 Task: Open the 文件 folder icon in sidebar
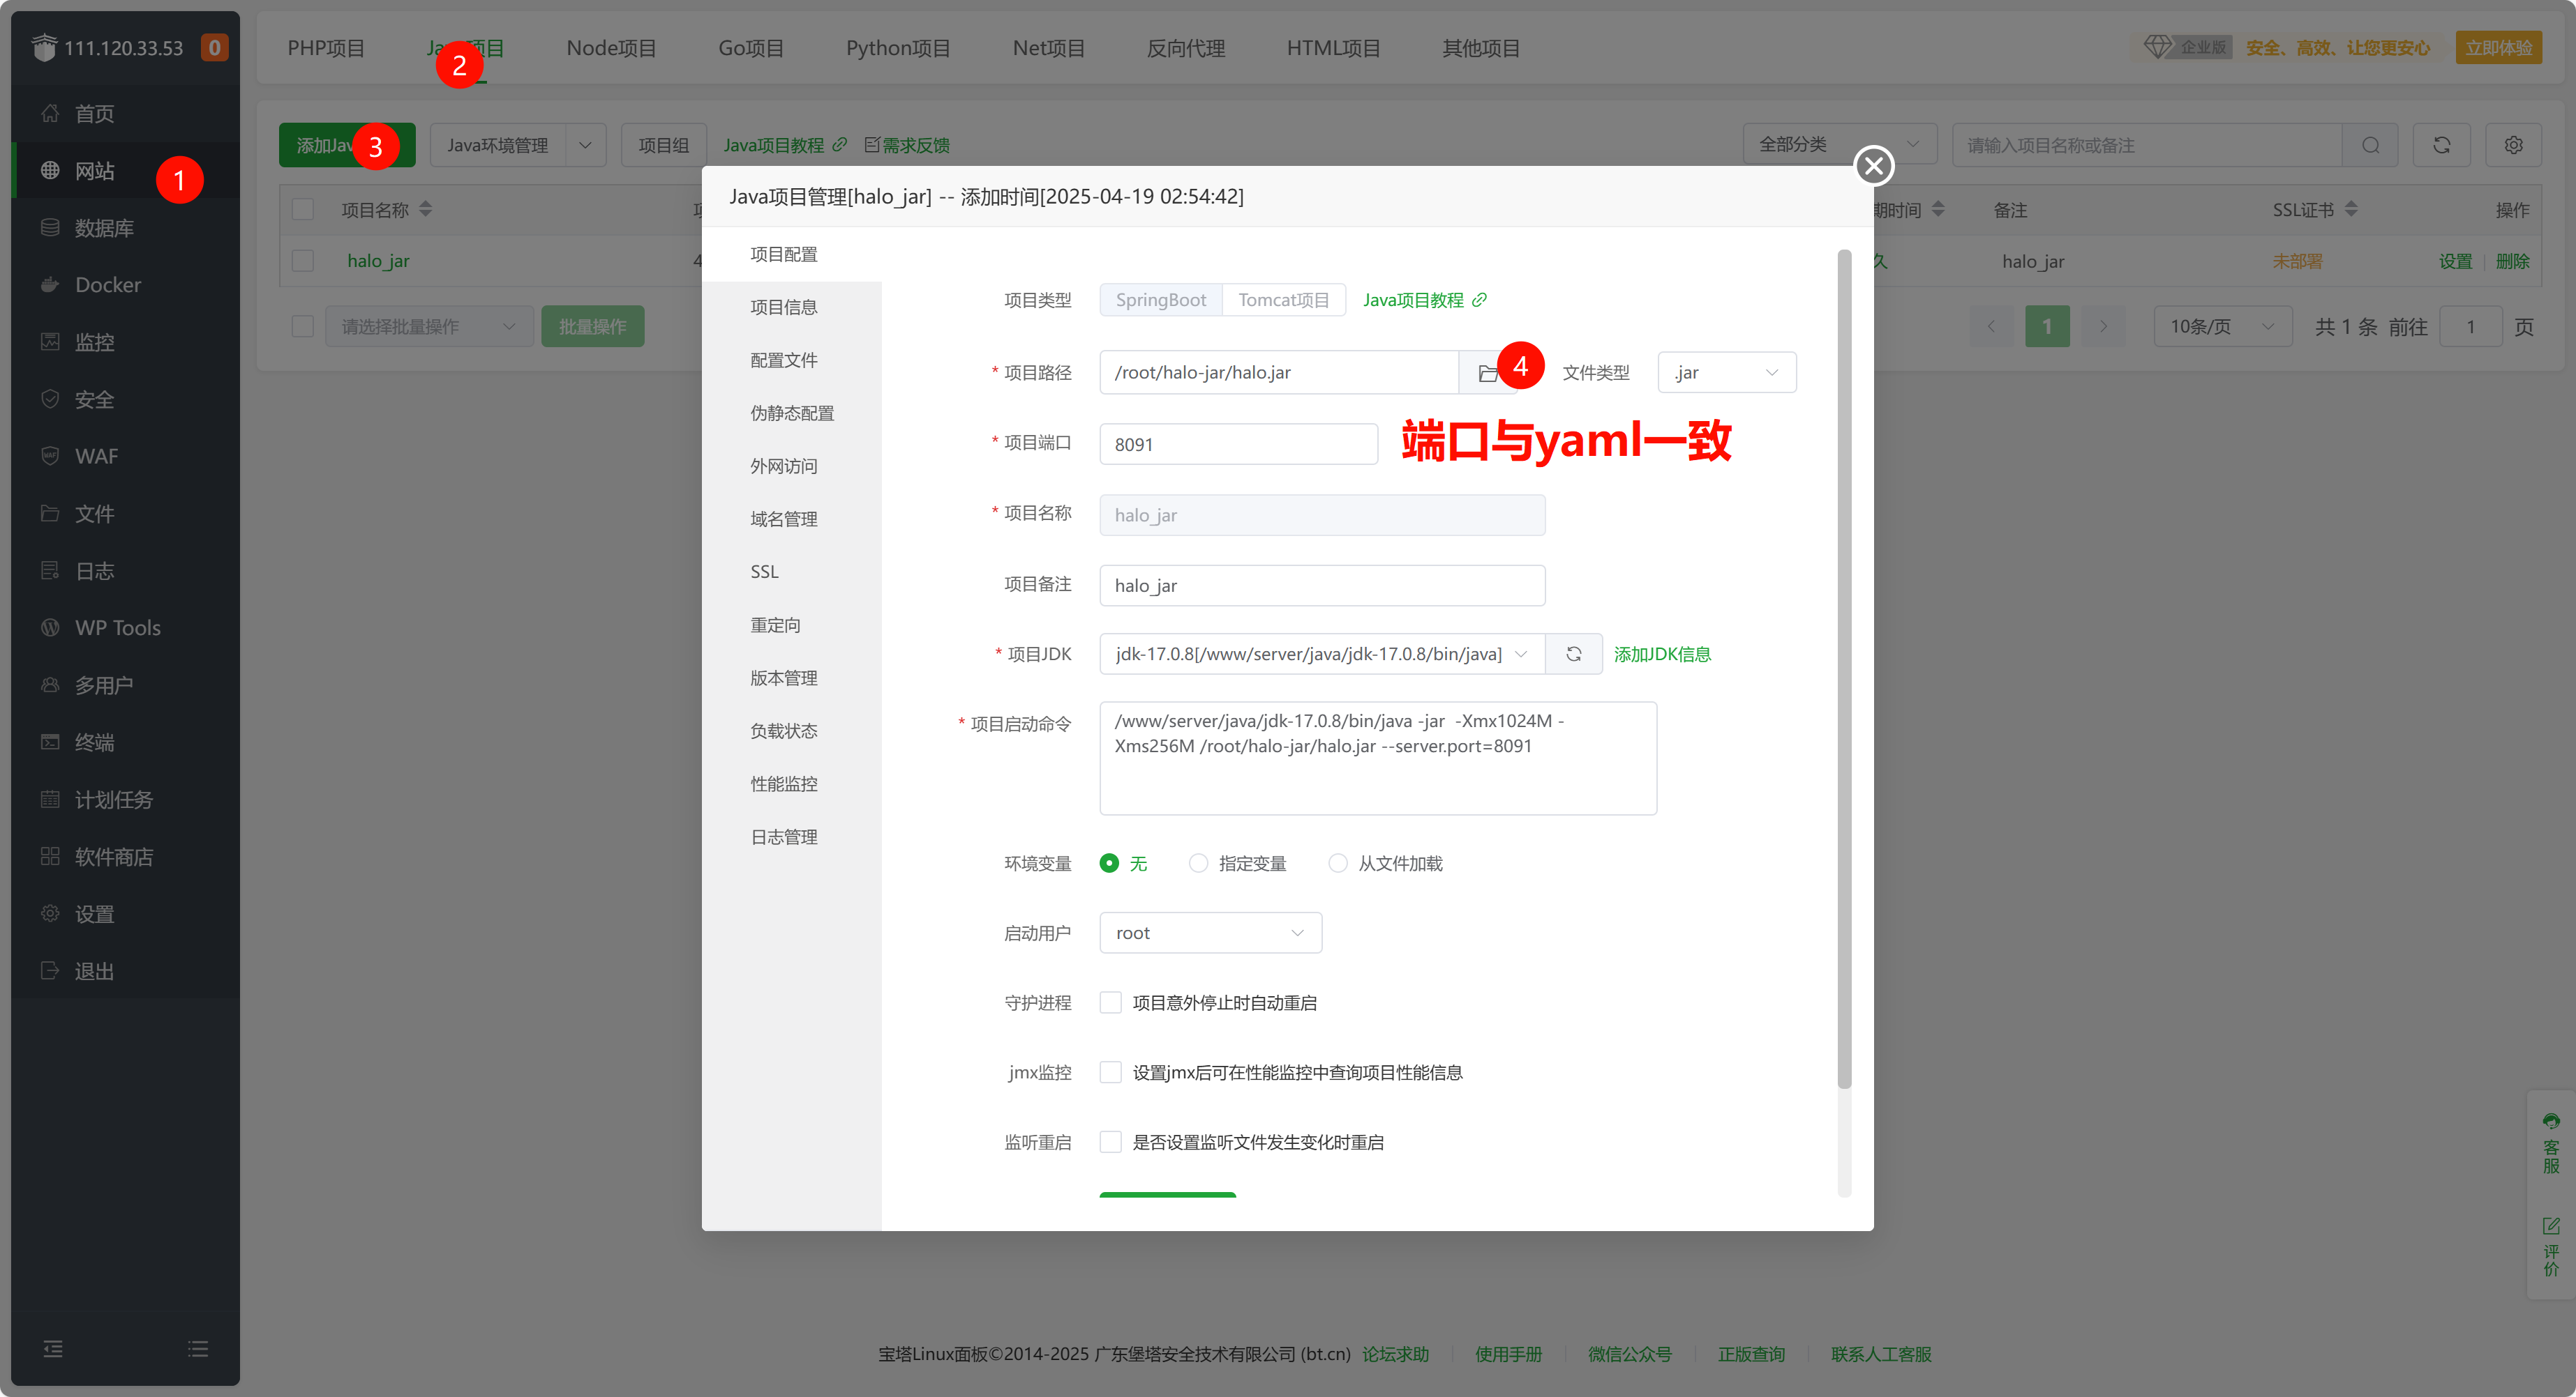point(50,514)
